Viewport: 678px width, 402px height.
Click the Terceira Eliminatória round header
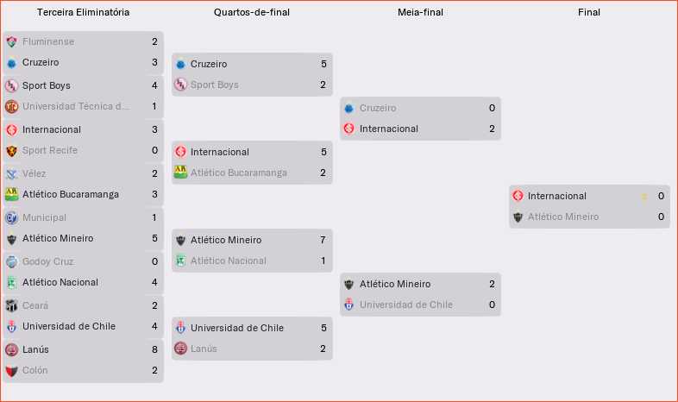tap(83, 13)
